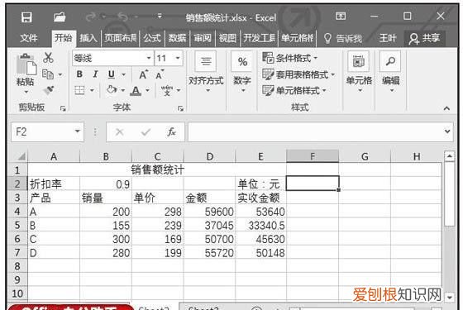Switch to the Formulas (公式) tab

tap(152, 38)
